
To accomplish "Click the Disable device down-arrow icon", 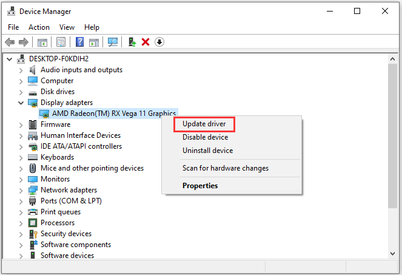I will [x=159, y=42].
